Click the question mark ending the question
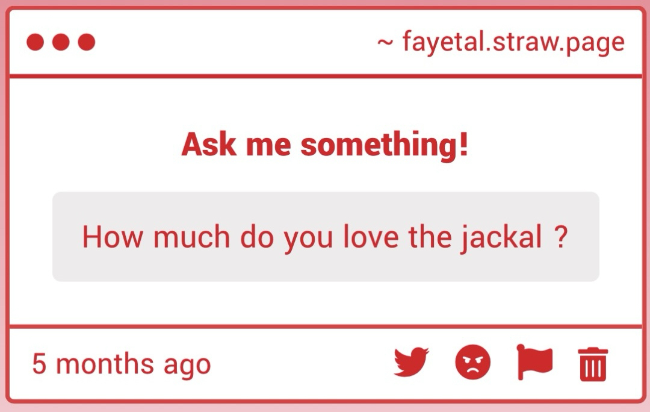 coord(560,237)
